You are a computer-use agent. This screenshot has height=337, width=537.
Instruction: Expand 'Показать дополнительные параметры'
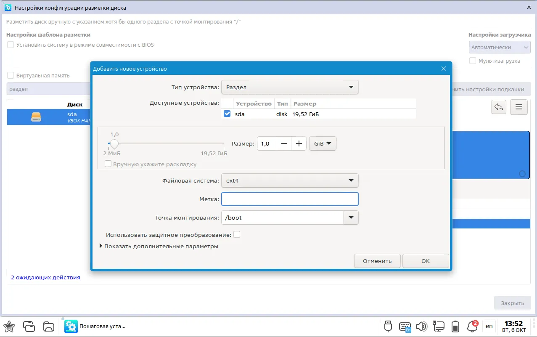pyautogui.click(x=159, y=246)
